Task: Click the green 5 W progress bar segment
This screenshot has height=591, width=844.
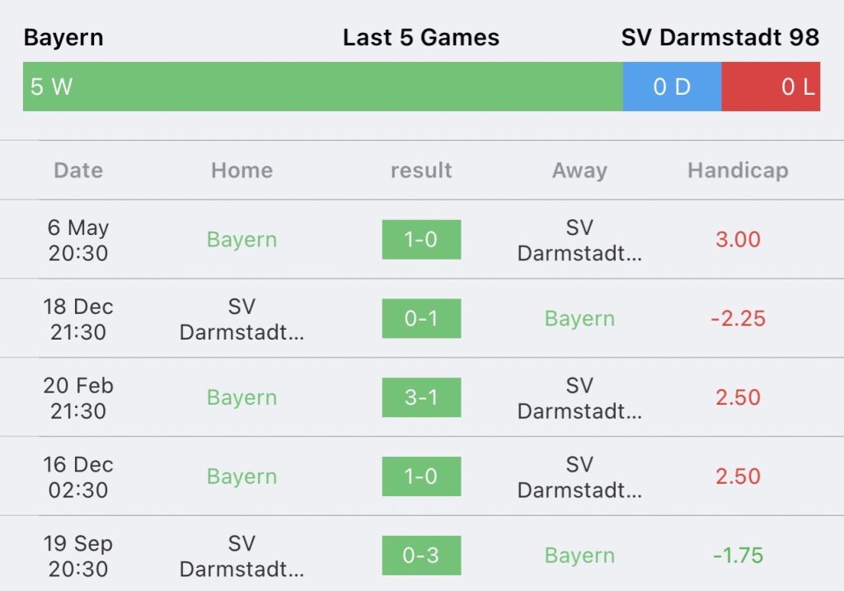Action: [x=323, y=87]
